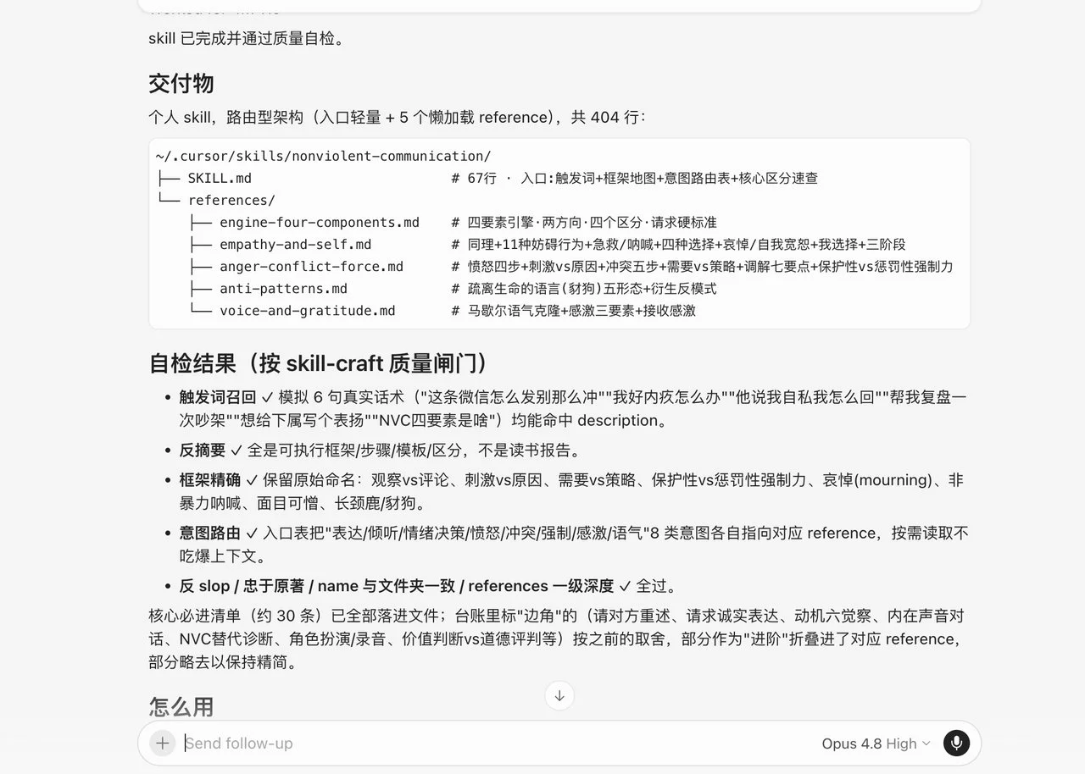Click the references/ folder line

click(x=216, y=201)
